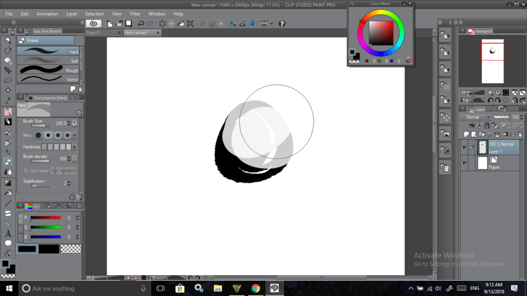
Task: Open the layer blending mode Normal dropdown
Action: (475, 117)
